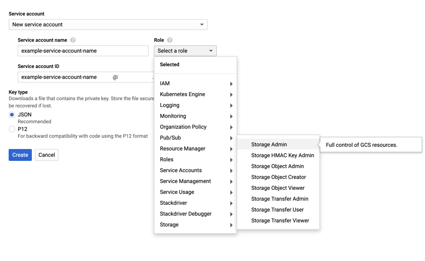This screenshot has width=425, height=261.
Task: Open the Service Management submenu
Action: click(x=196, y=181)
